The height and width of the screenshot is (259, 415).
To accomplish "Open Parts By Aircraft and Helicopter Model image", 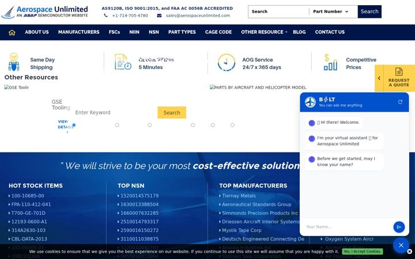I will [x=258, y=87].
